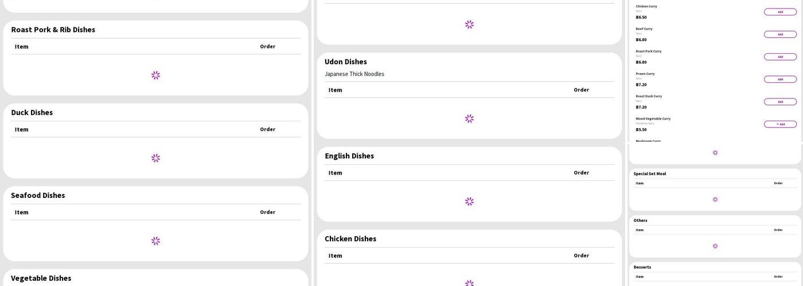Select the Chicken Dishes section title
The image size is (803, 286).
[350, 239]
